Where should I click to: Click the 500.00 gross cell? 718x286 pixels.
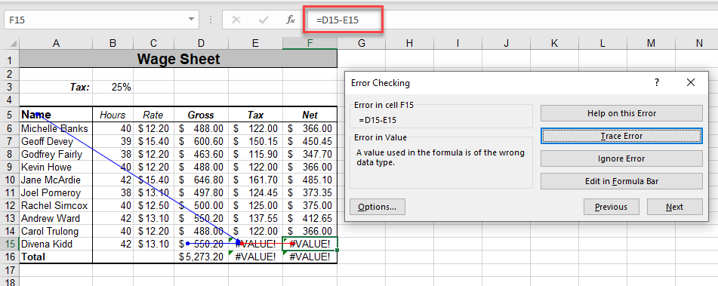coord(201,205)
